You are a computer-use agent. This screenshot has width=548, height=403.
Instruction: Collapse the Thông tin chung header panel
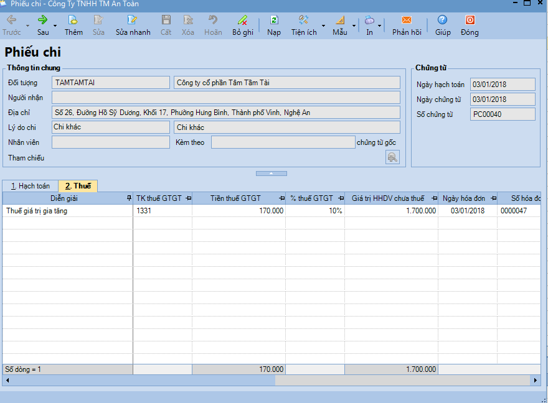[272, 174]
